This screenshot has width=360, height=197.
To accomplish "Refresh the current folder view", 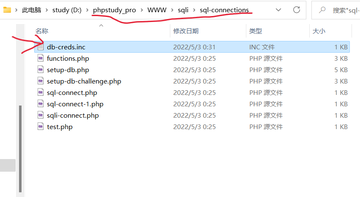I will pyautogui.click(x=296, y=10).
